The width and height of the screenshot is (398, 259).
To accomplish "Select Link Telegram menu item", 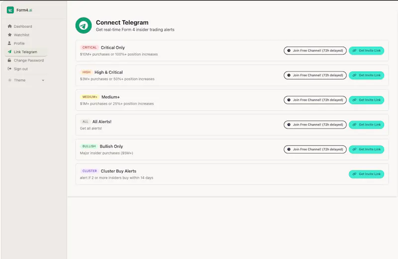I will click(26, 52).
